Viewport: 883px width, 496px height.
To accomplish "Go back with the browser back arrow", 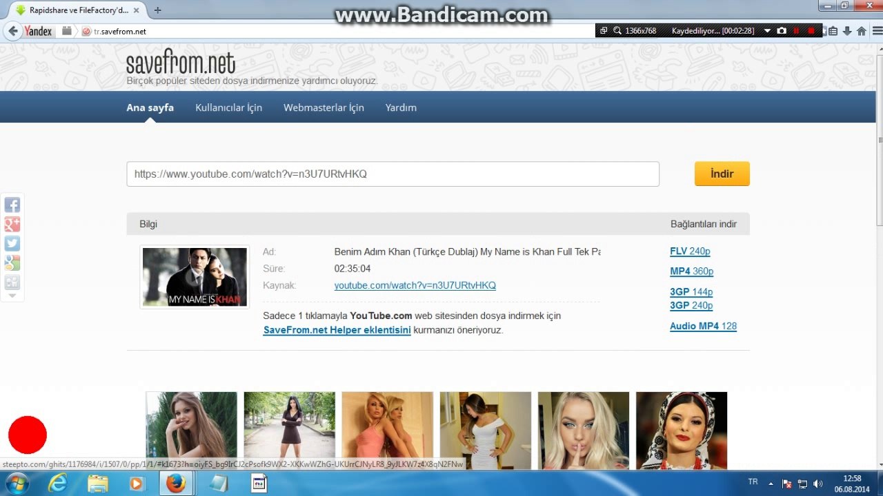I will 12,31.
